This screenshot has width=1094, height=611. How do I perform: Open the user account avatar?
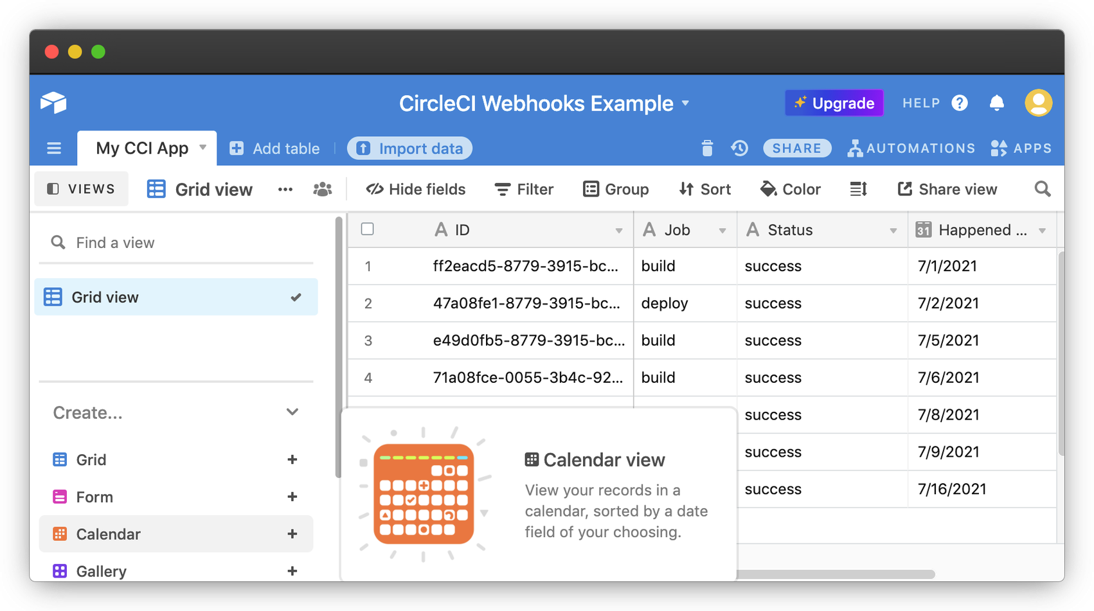click(1038, 103)
